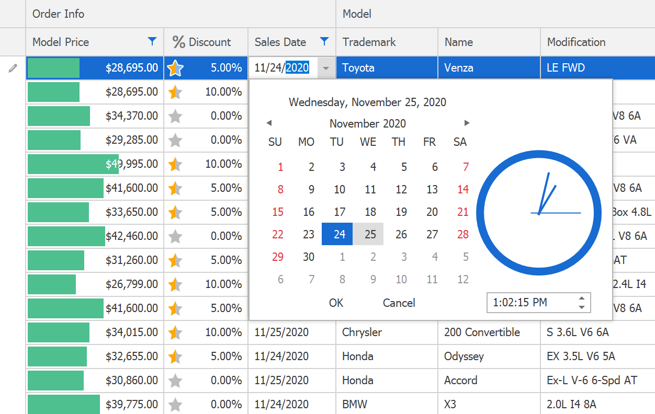The height and width of the screenshot is (414, 655).
Task: Toggle the gray star beside the $42,460.00 price
Action: pyautogui.click(x=176, y=236)
